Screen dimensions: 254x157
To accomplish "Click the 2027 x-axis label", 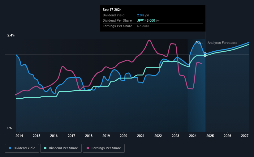I will tap(245, 136).
